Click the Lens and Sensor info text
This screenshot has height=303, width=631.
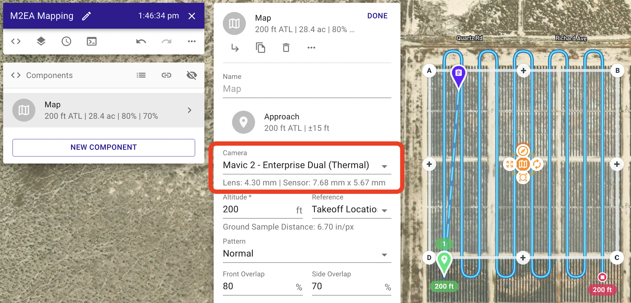[x=304, y=183]
